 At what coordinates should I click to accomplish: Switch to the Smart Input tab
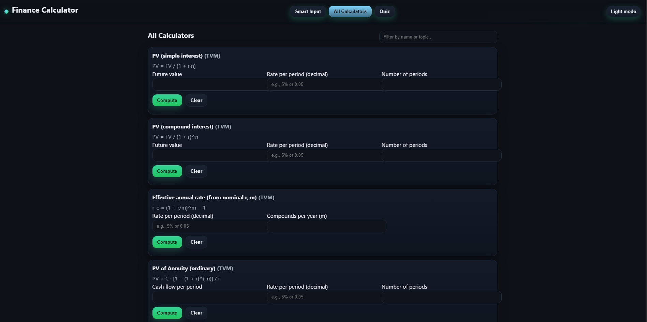coord(308,11)
